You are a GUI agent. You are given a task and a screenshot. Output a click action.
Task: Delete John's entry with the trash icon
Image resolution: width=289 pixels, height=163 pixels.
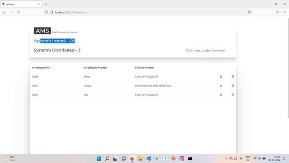tap(233, 77)
